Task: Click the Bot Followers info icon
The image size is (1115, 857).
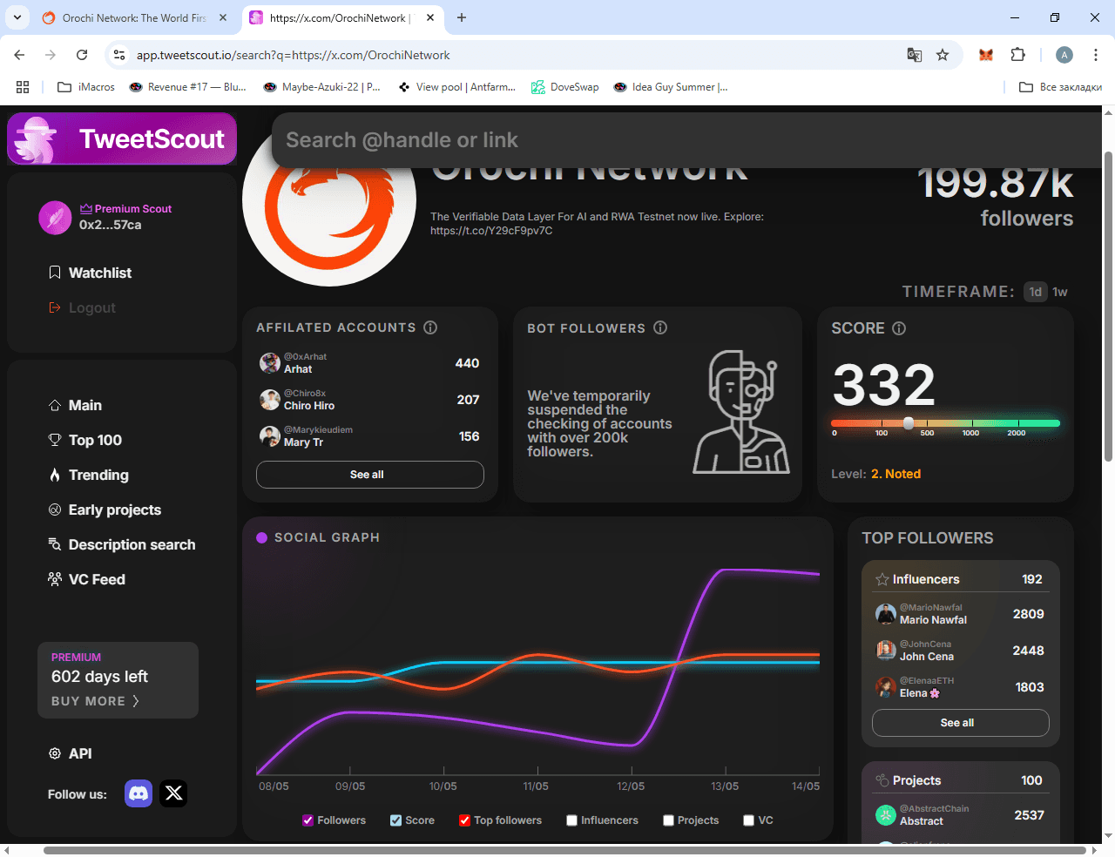Action: (x=660, y=327)
